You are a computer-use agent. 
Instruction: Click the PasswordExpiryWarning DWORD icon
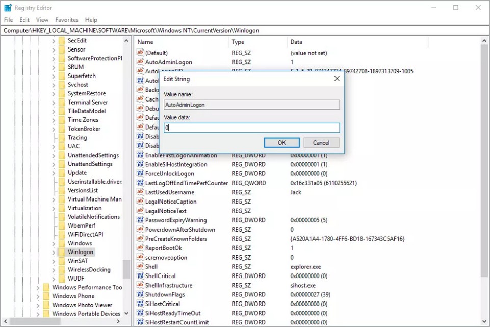[x=140, y=220]
